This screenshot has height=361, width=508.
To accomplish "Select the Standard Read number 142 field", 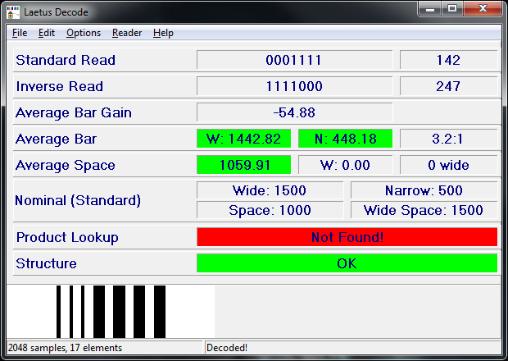I will 448,60.
